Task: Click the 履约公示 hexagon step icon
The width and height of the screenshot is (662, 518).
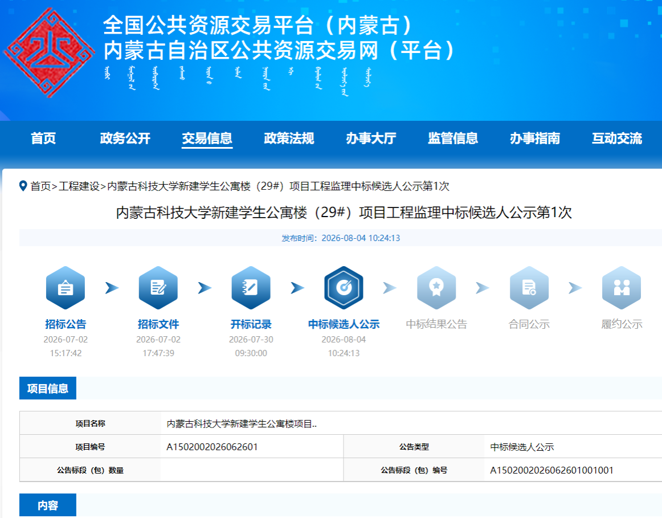Action: pyautogui.click(x=622, y=288)
